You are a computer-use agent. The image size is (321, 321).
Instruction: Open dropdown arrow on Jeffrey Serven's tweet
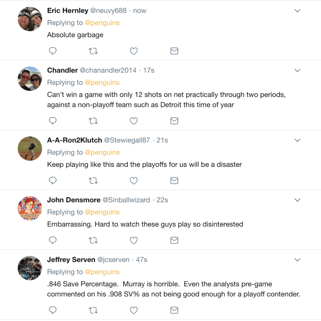pyautogui.click(x=297, y=260)
